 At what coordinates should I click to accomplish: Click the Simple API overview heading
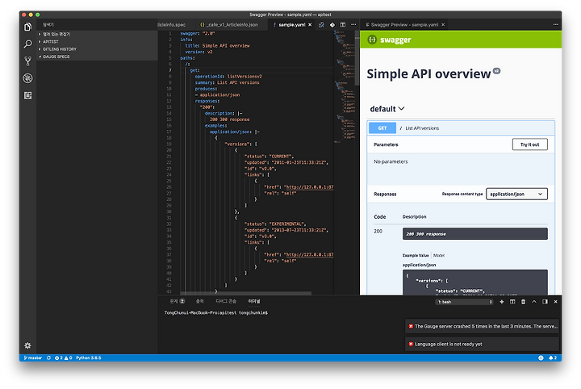[428, 74]
